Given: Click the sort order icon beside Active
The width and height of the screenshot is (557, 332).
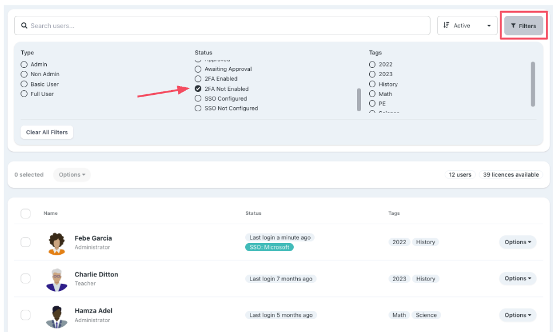Looking at the screenshot, I should click(446, 26).
